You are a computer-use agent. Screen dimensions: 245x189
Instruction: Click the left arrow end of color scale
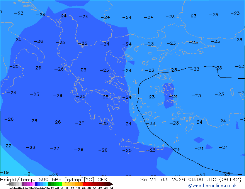(9, 184)
